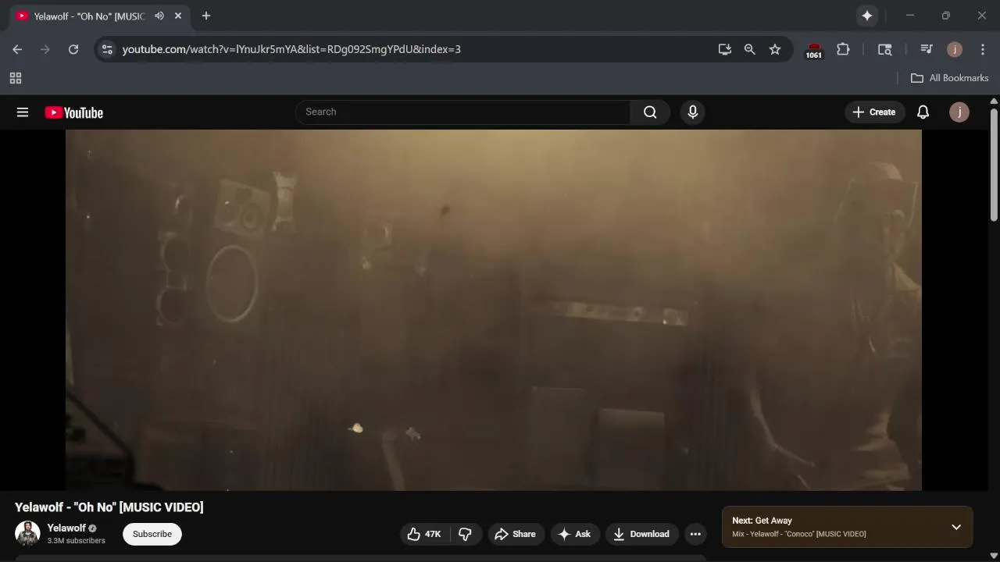Share the Oh No music video
Screen dimensions: 1000x562
tap(515, 534)
